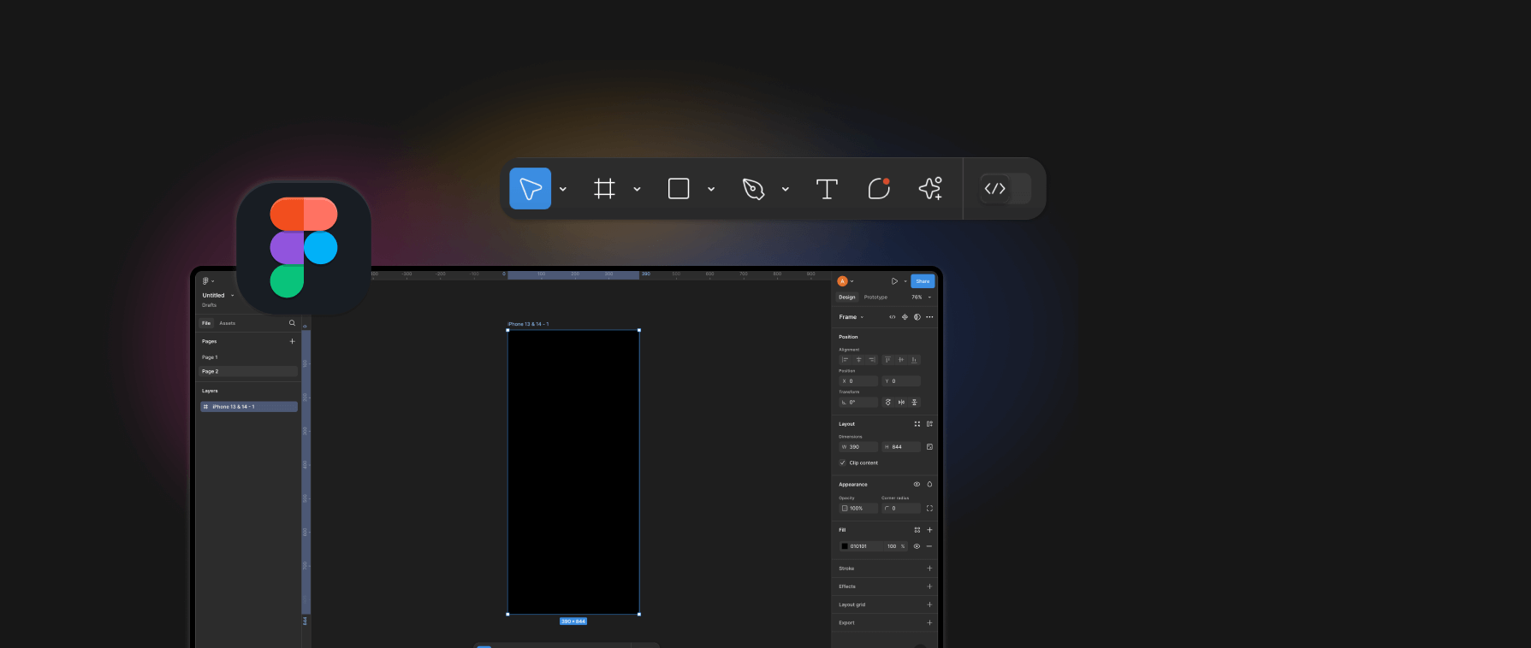Viewport: 1531px width, 648px height.
Task: Click the rotate 90 degrees icon
Action: (x=887, y=403)
